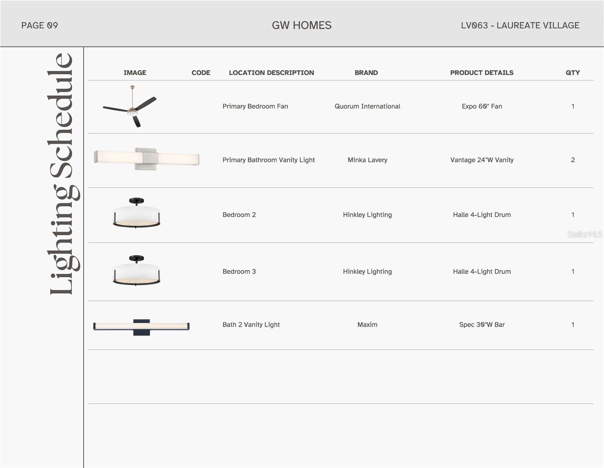Click the BRAND column header
This screenshot has width=604, height=468.
[x=366, y=73]
